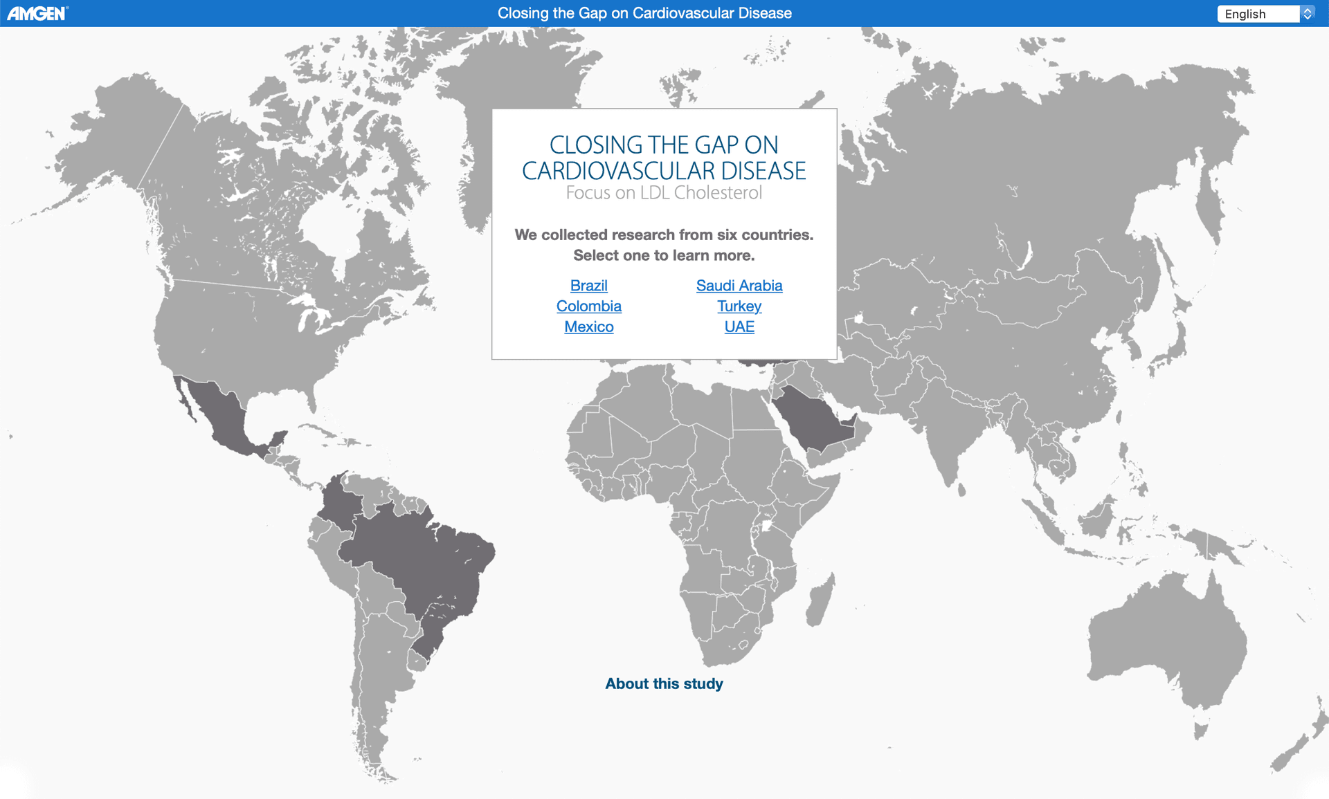Open the Colombia country link

pyautogui.click(x=588, y=306)
